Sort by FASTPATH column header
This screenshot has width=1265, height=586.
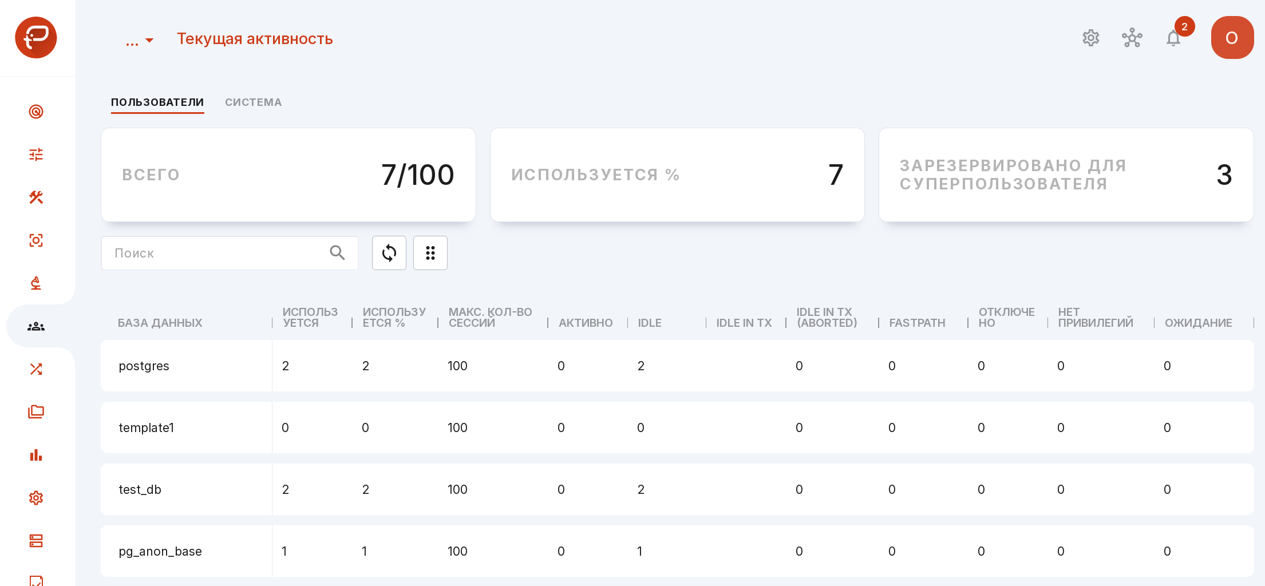pos(917,323)
